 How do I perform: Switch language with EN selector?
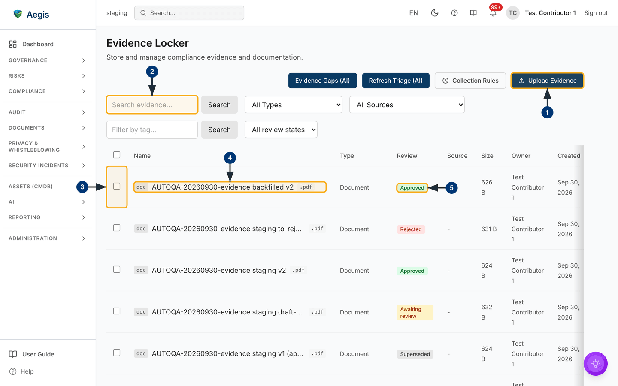coord(414,13)
